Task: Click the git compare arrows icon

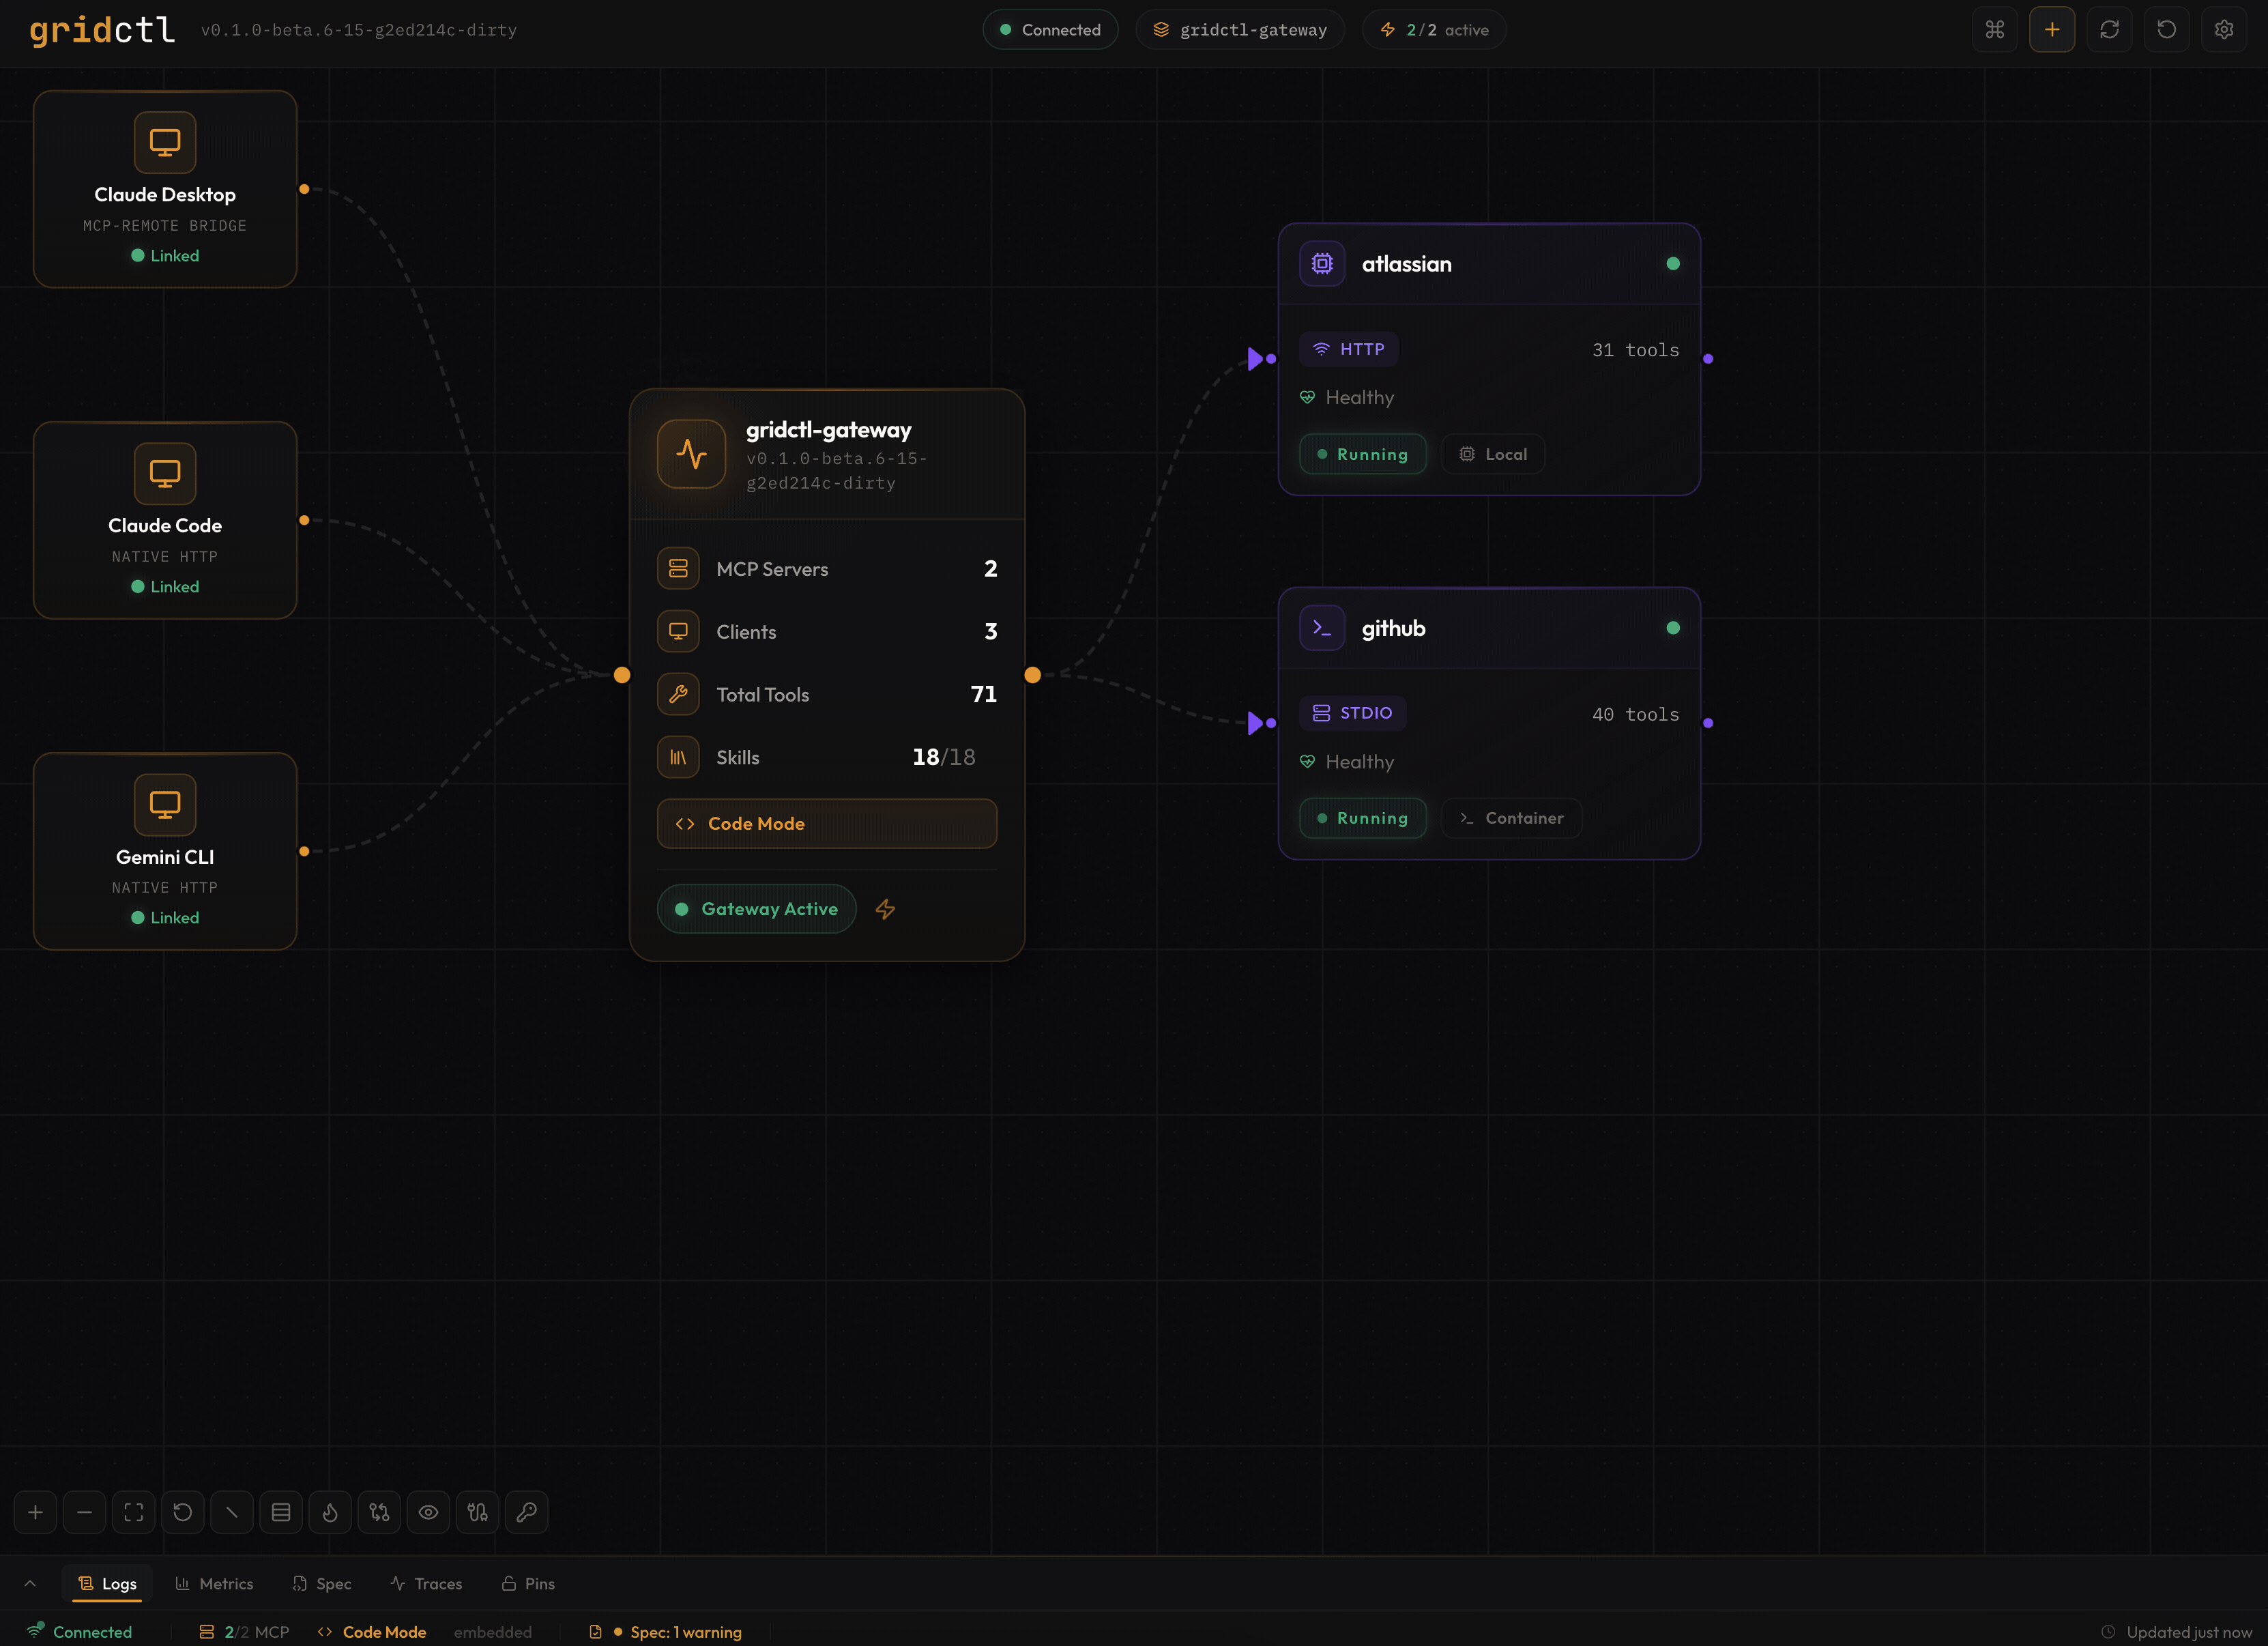Action: point(379,1512)
